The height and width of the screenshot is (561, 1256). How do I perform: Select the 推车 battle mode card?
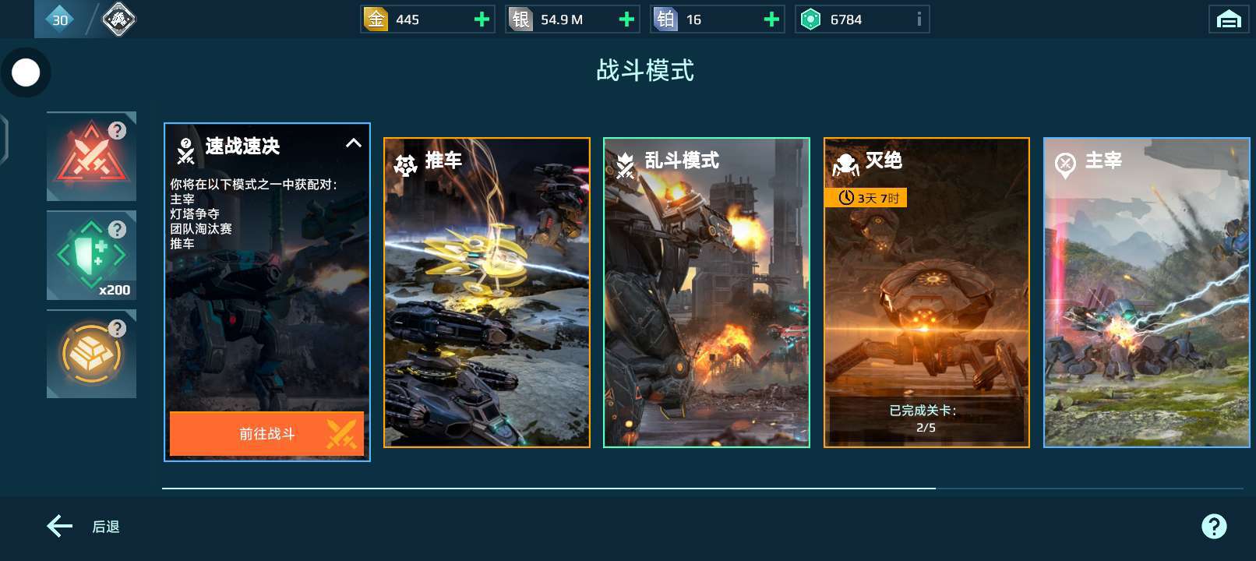point(487,292)
